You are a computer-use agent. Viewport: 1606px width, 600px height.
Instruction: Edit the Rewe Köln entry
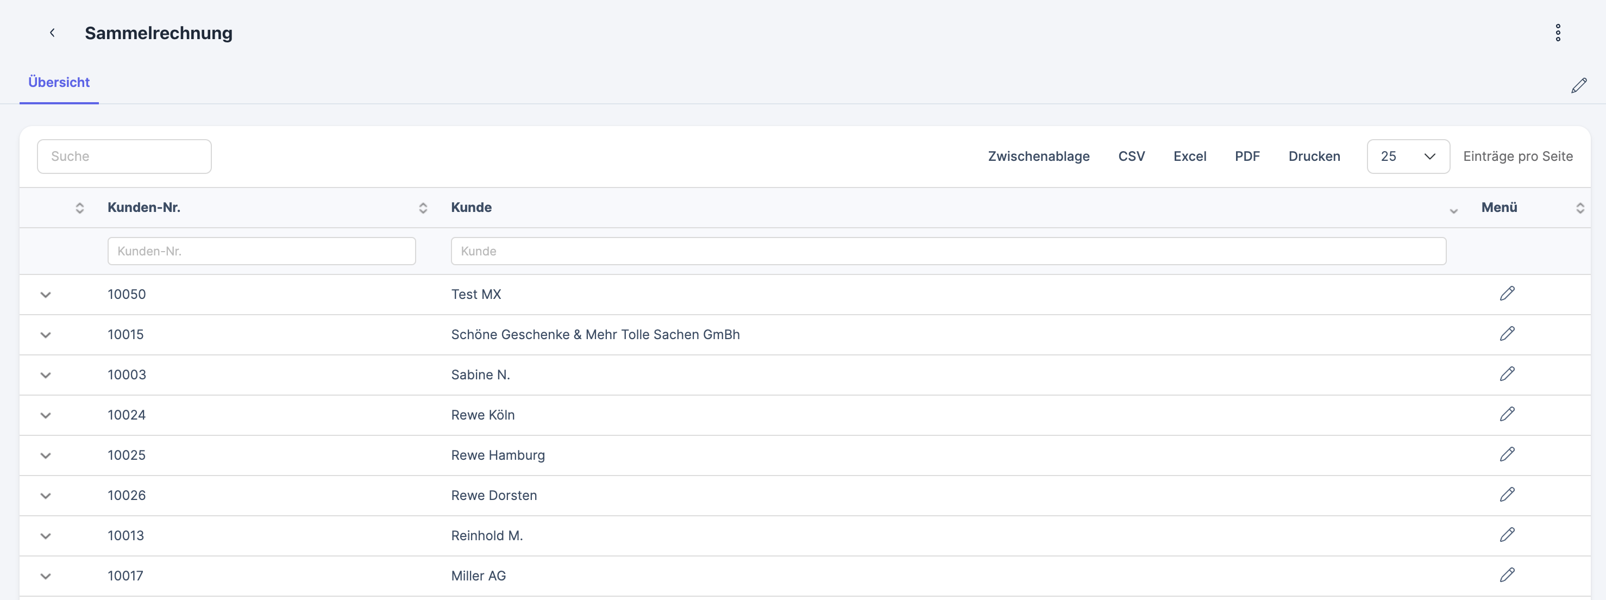(x=1506, y=414)
